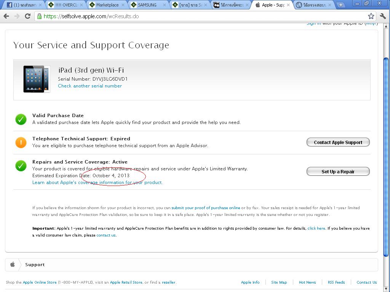The image size is (390, 292).
Task: Click the Apple logo in Support breadcrumb
Action: 13,265
